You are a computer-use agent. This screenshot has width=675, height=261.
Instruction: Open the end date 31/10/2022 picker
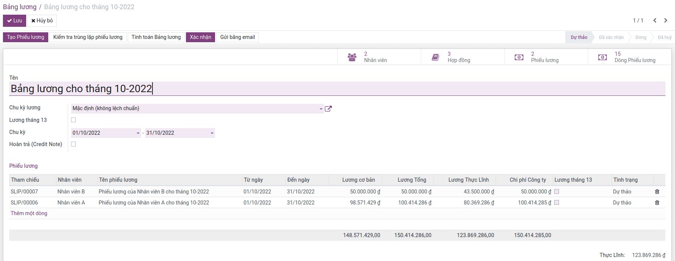pos(212,133)
